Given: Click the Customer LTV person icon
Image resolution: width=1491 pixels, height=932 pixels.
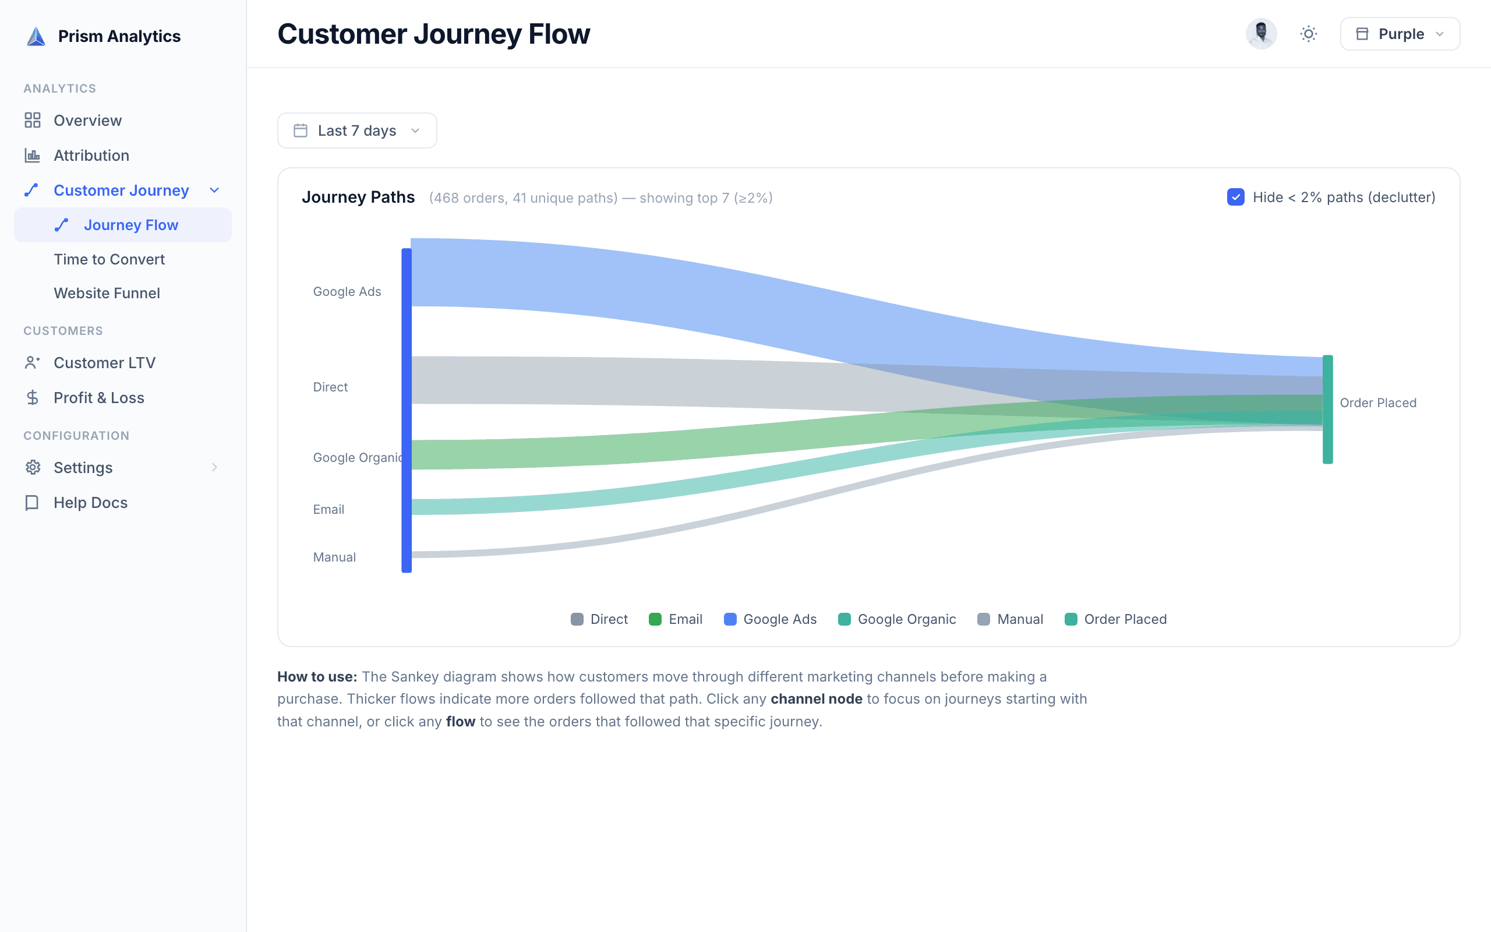Looking at the screenshot, I should coord(33,362).
